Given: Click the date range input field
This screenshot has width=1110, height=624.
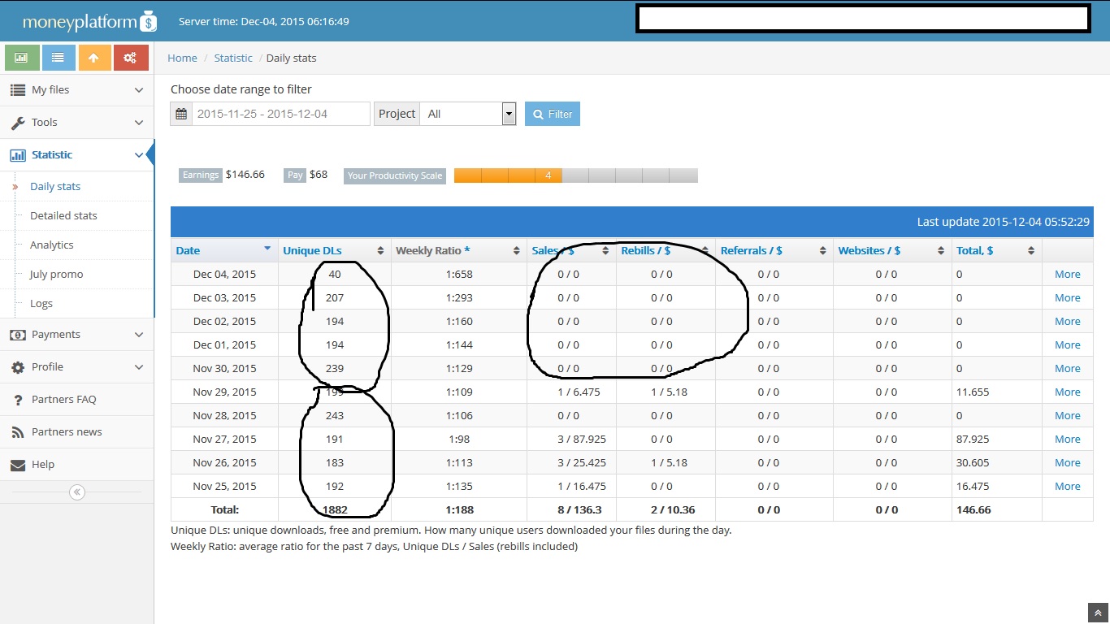Looking at the screenshot, I should click(x=280, y=114).
